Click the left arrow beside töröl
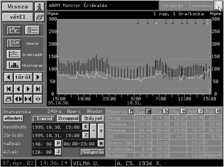Screen dimensions: 224x167 point(8,77)
